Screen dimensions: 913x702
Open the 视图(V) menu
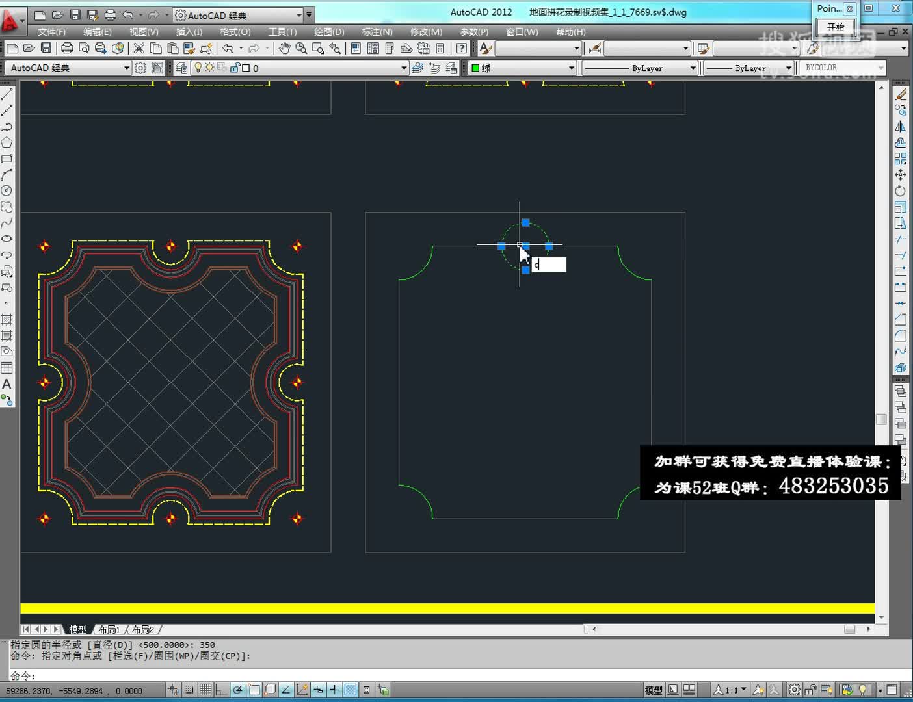coord(144,32)
